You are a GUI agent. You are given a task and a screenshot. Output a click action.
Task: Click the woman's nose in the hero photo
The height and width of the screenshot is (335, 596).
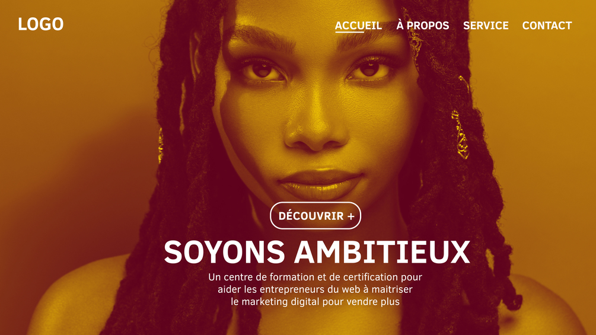(x=316, y=129)
